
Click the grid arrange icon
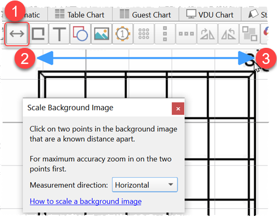coord(144,34)
